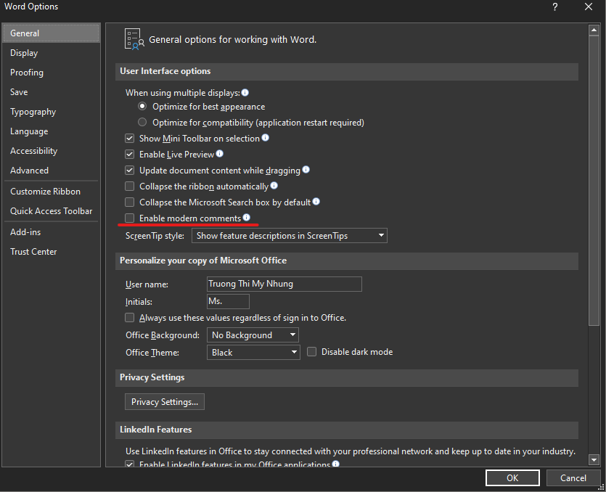Open the Proofing category
This screenshot has width=606, height=492.
51,73
